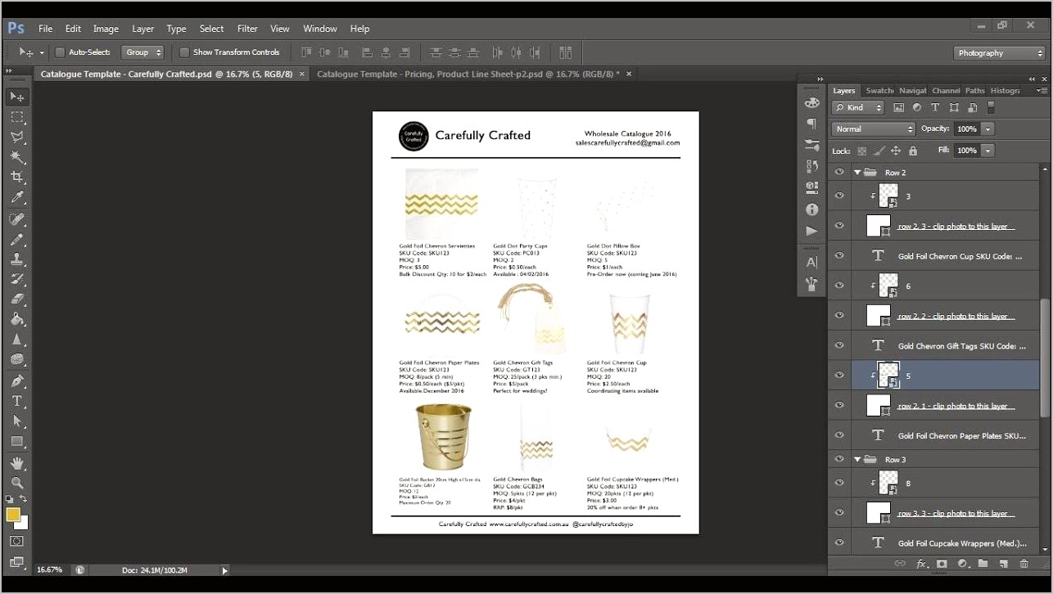This screenshot has height=594, width=1053.
Task: Switch to the Paths panel tab
Action: (975, 91)
